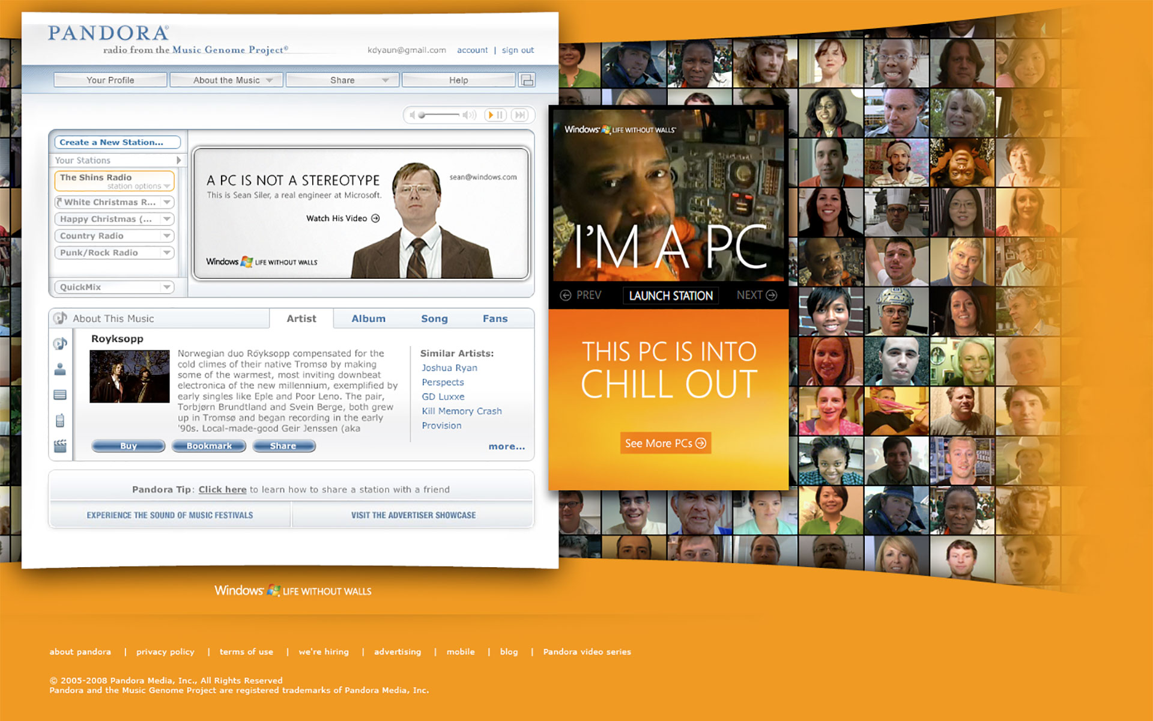This screenshot has width=1153, height=721.
Task: Open the we're hiring footer link
Action: tap(324, 651)
